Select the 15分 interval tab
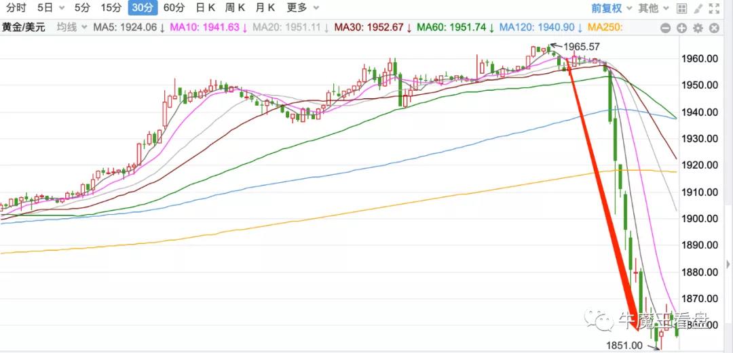This screenshot has width=733, height=353. point(111,7)
